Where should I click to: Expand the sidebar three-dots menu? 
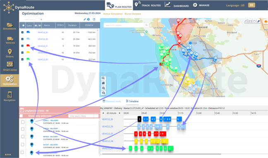point(8,155)
